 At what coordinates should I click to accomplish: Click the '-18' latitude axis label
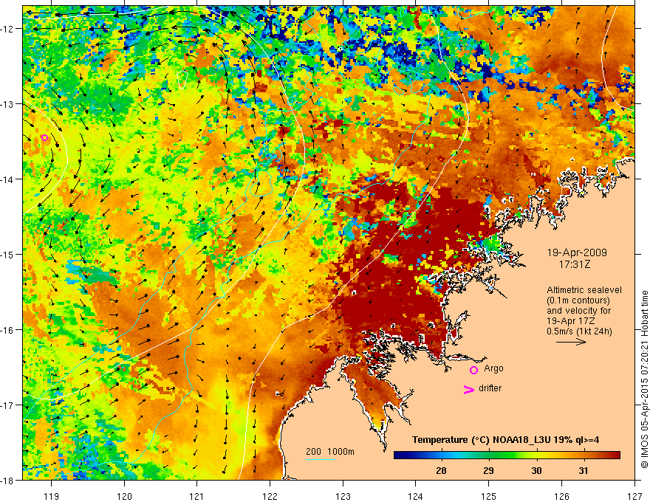click(x=9, y=480)
